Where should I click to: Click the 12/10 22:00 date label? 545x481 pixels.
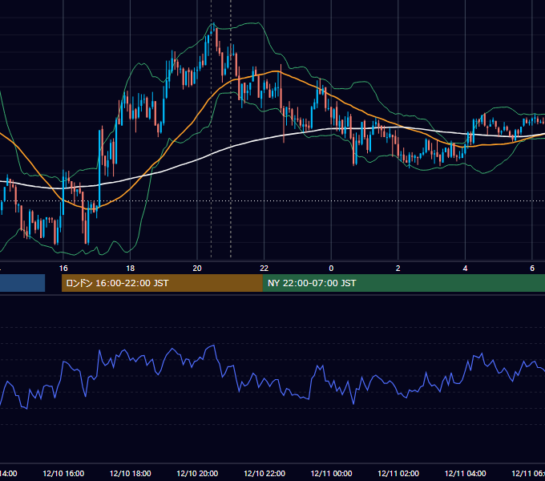pyautogui.click(x=264, y=473)
